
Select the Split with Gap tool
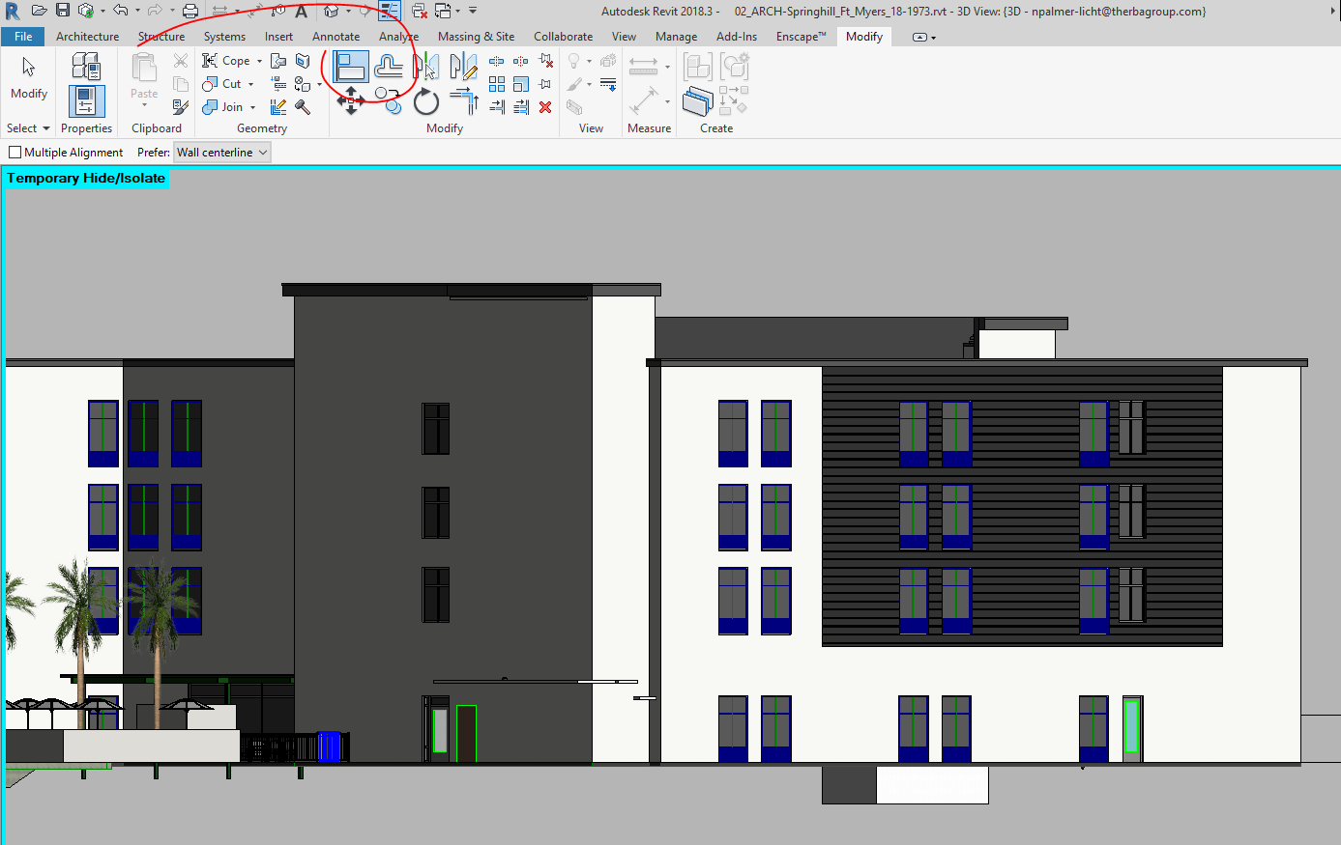click(521, 61)
